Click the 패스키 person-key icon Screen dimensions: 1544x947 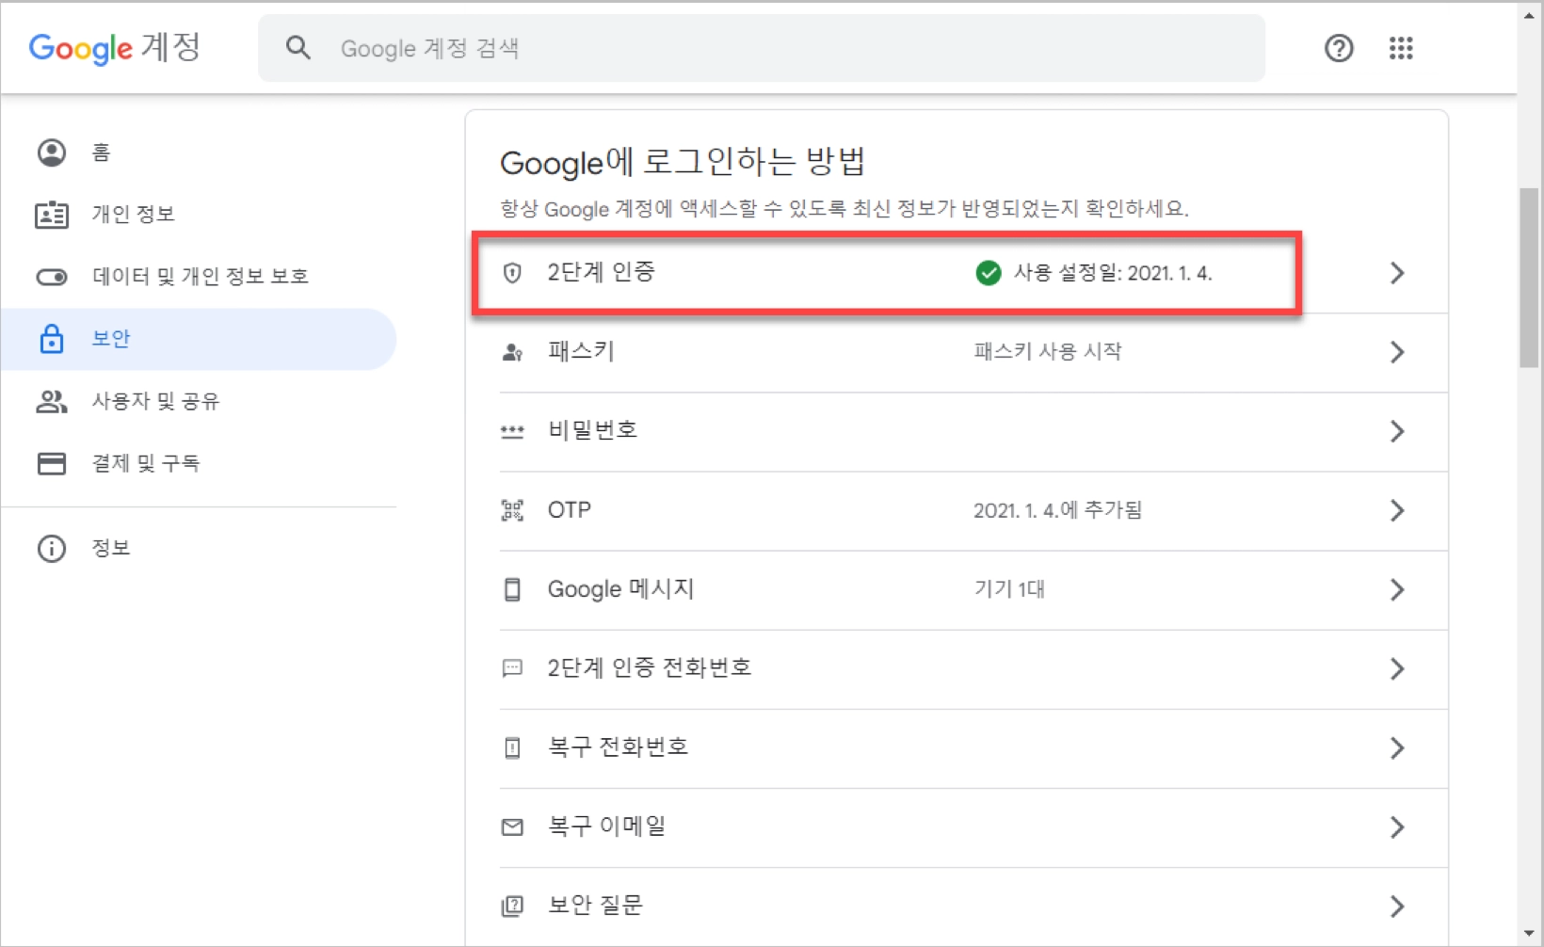coord(512,352)
